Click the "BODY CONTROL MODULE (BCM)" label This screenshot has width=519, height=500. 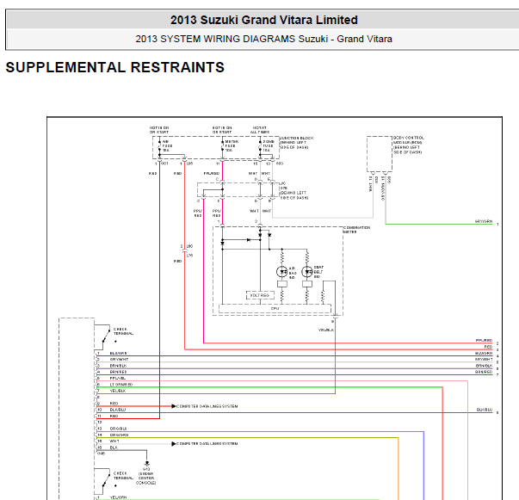coord(409,140)
